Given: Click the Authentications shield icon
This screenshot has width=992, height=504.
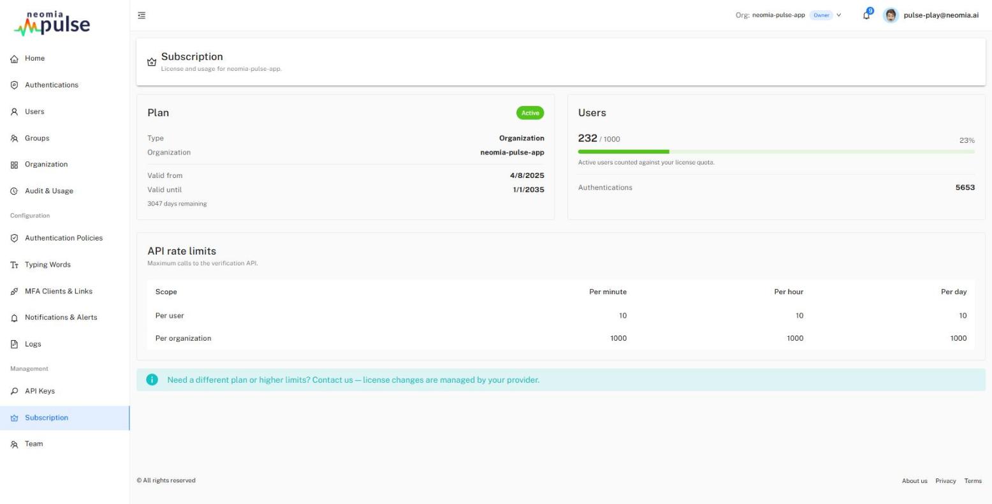Looking at the screenshot, I should pyautogui.click(x=14, y=85).
